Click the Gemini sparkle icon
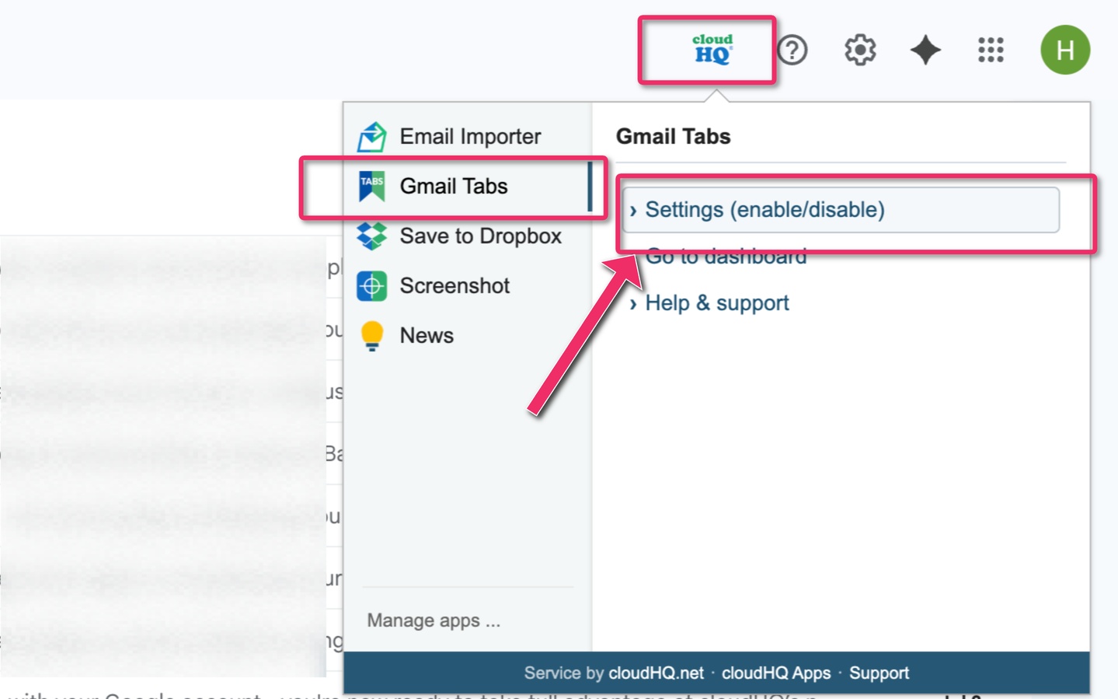Image resolution: width=1118 pixels, height=699 pixels. (925, 51)
